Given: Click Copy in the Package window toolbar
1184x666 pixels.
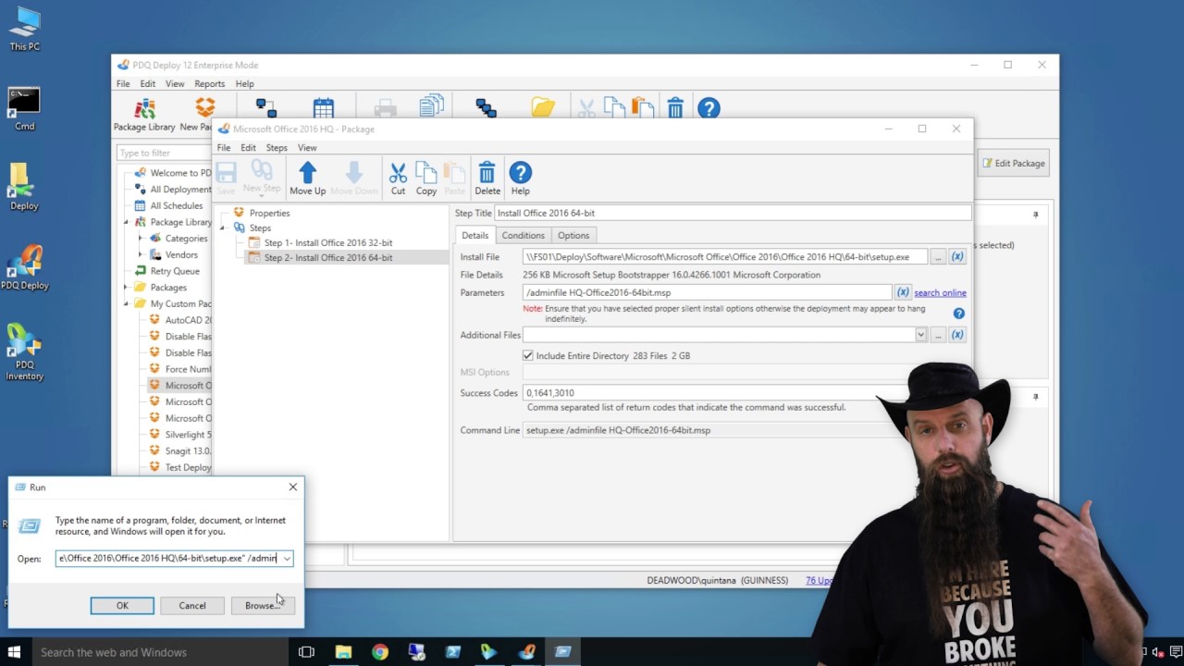Looking at the screenshot, I should point(426,177).
